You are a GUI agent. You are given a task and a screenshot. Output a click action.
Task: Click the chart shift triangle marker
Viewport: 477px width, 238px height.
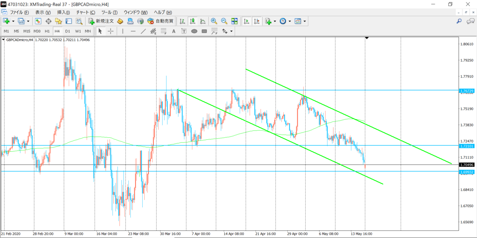pos(366,38)
